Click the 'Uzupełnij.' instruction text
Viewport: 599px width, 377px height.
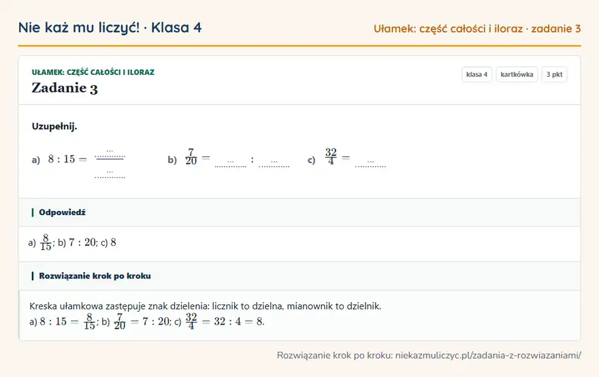tap(54, 127)
